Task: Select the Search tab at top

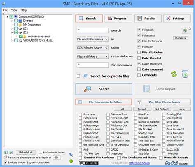Action: click(x=89, y=19)
